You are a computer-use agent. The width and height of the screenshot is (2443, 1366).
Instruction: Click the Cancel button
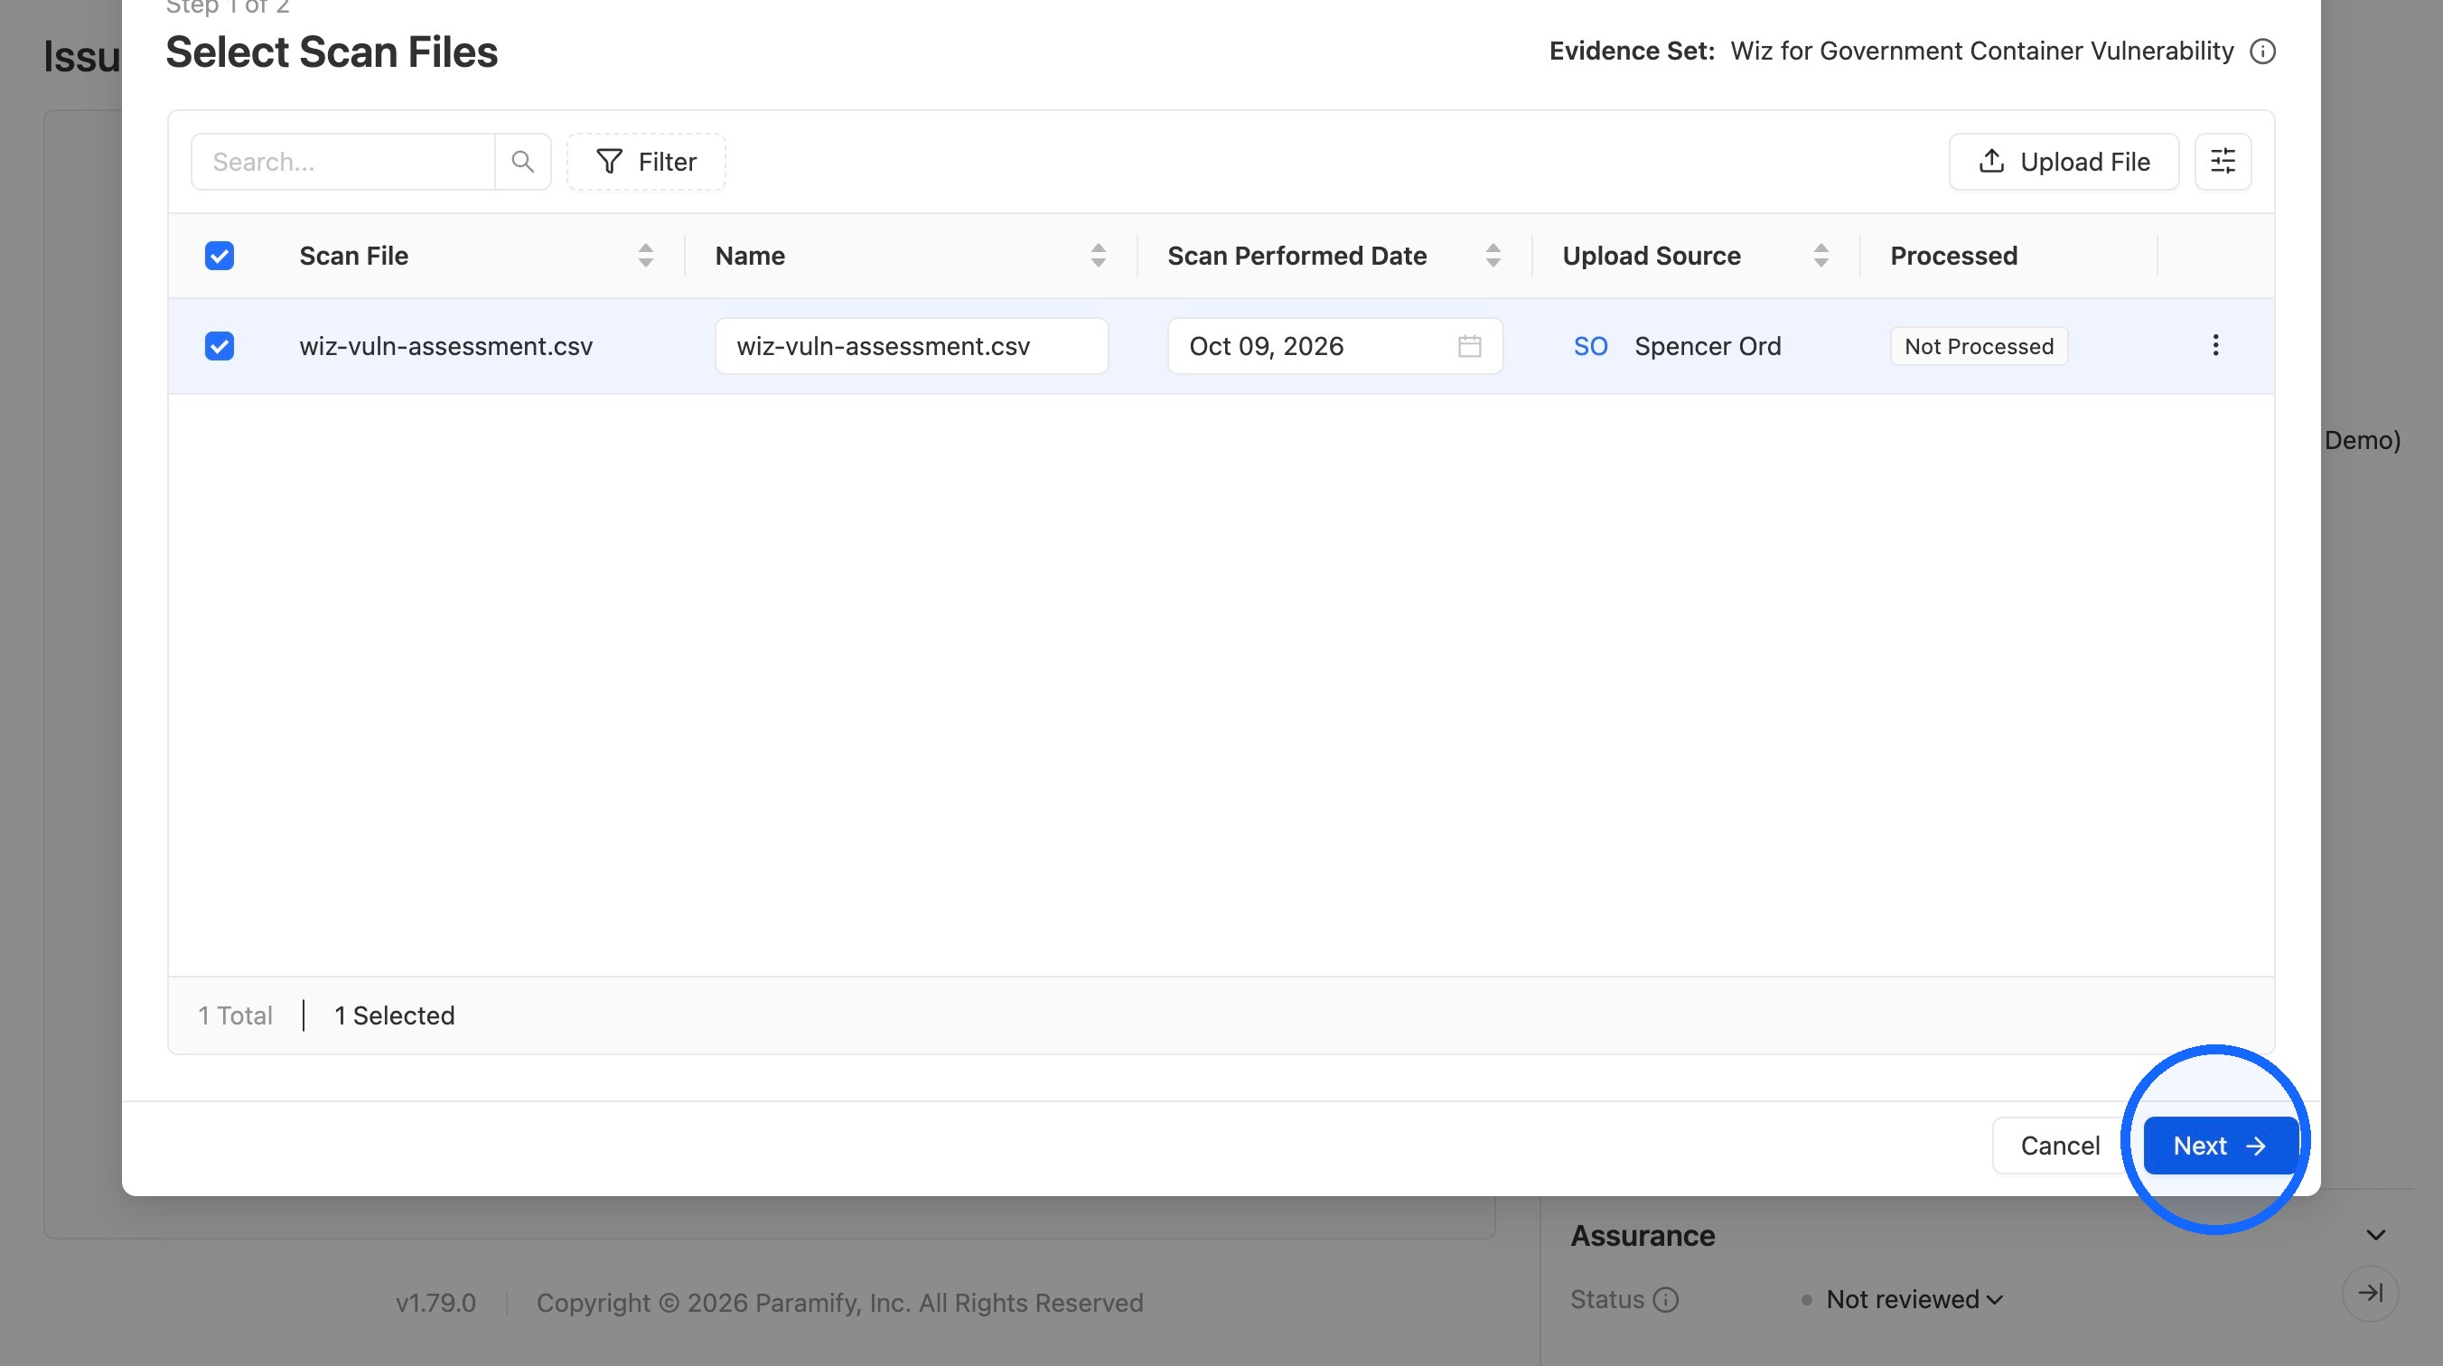click(2060, 1146)
